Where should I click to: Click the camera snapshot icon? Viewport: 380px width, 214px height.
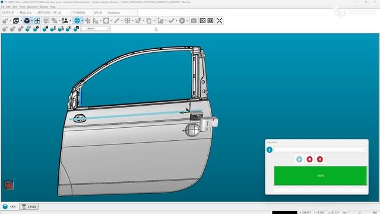(194, 21)
